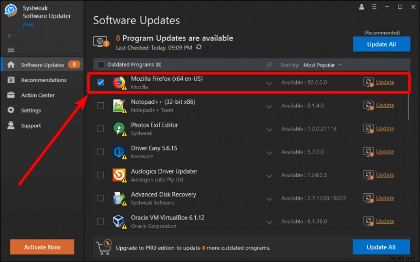Click the monitor updates status icon
The image size is (420, 262).
coord(101,42)
